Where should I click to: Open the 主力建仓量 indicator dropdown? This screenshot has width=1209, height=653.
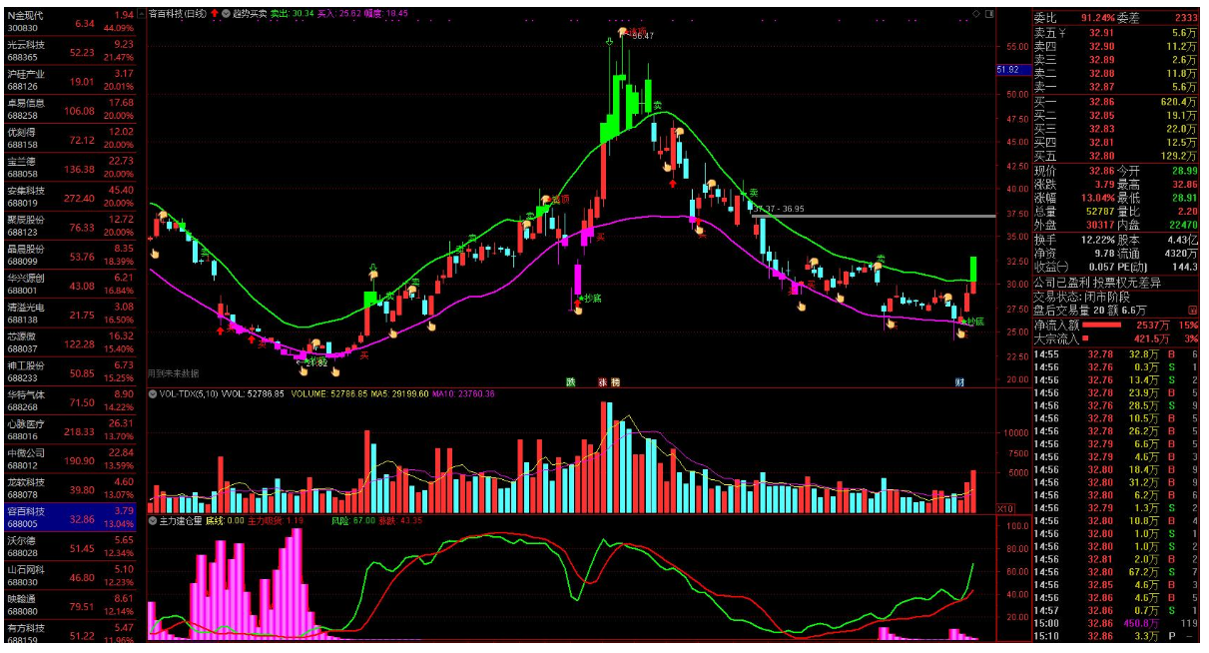pyautogui.click(x=153, y=520)
